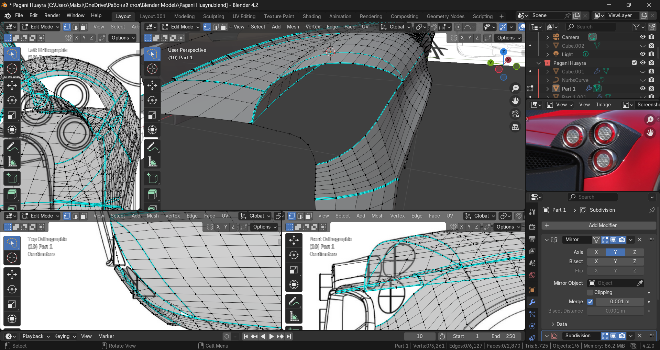660x350 pixels.
Task: Pin the Properties editor context
Action: click(x=652, y=210)
